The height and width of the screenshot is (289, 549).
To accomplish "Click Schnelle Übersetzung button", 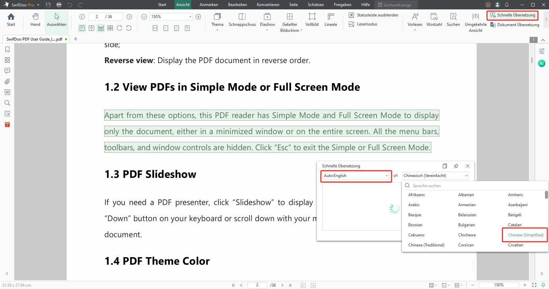I will click(512, 15).
